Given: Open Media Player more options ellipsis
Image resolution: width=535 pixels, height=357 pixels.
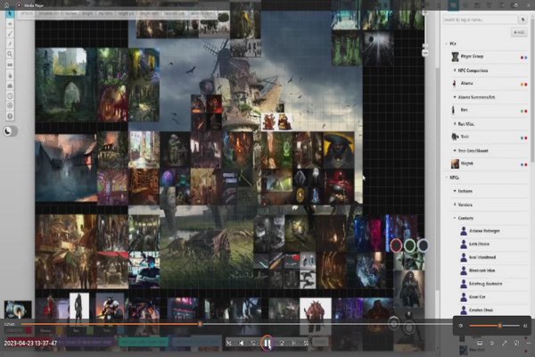Looking at the screenshot, I should coord(528,343).
